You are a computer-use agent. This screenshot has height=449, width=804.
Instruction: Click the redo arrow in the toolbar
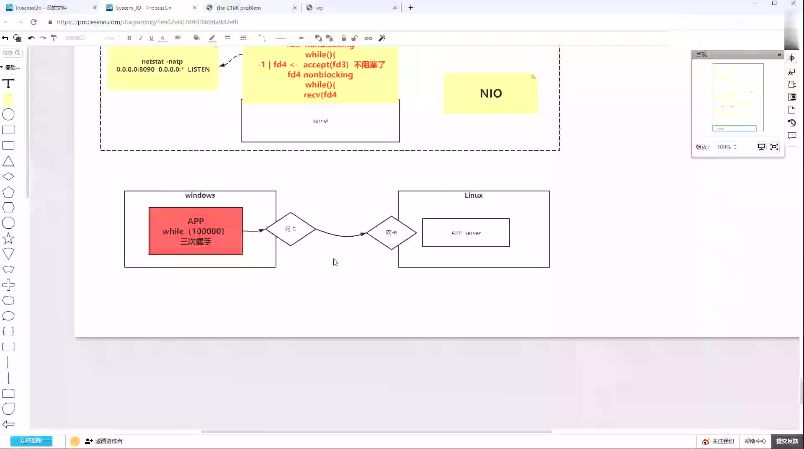click(43, 38)
